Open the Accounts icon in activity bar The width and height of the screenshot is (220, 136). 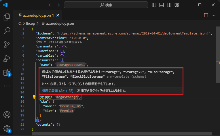tap(7, 115)
